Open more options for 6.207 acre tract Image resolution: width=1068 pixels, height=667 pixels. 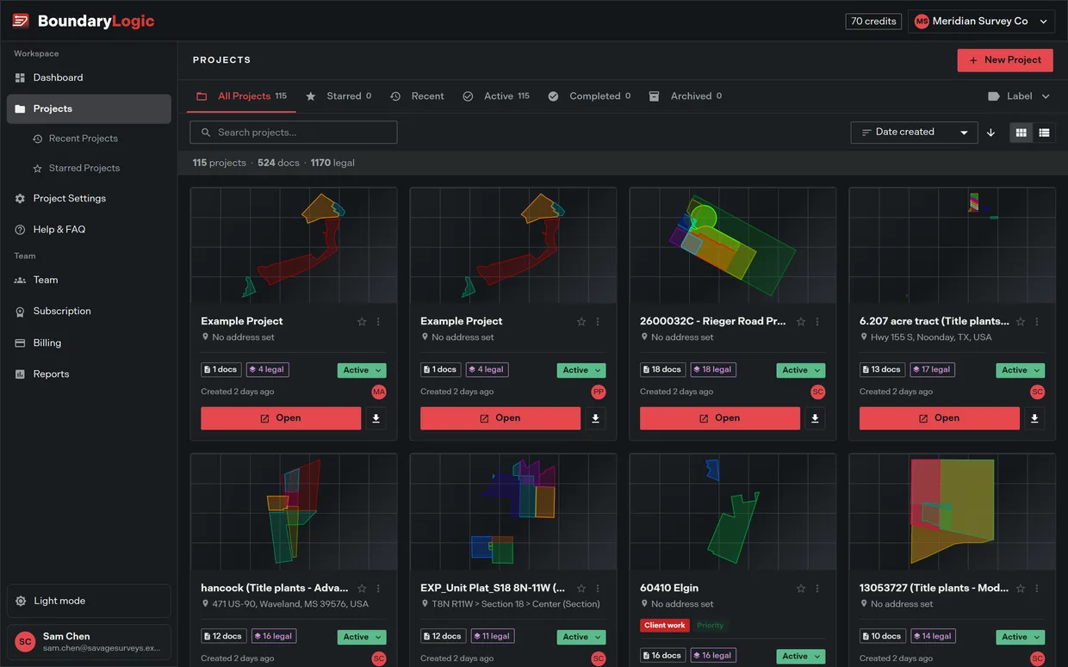[x=1037, y=322]
